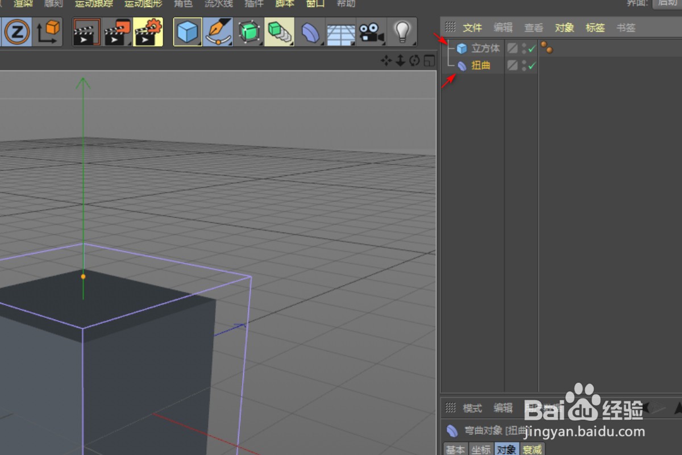Open the 流水线 menu
The image size is (682, 455).
(x=219, y=3)
